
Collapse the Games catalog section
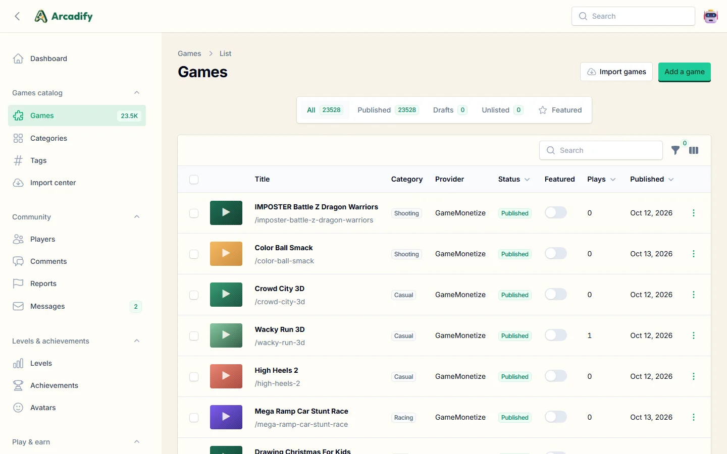point(137,93)
